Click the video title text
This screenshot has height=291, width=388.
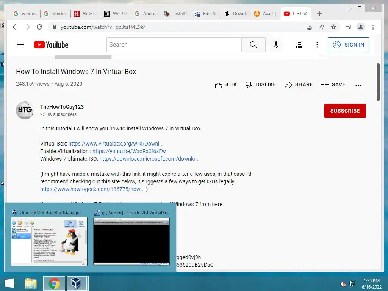point(76,72)
